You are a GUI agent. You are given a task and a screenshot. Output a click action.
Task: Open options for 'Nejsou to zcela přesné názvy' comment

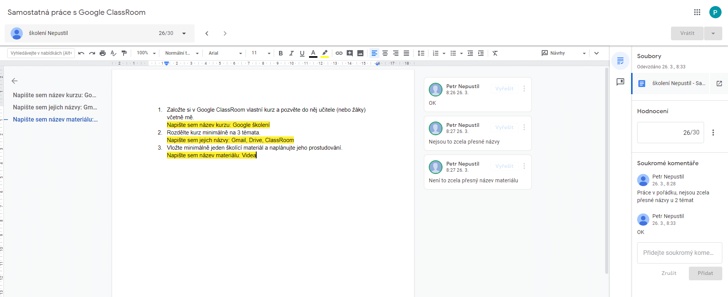click(x=524, y=127)
